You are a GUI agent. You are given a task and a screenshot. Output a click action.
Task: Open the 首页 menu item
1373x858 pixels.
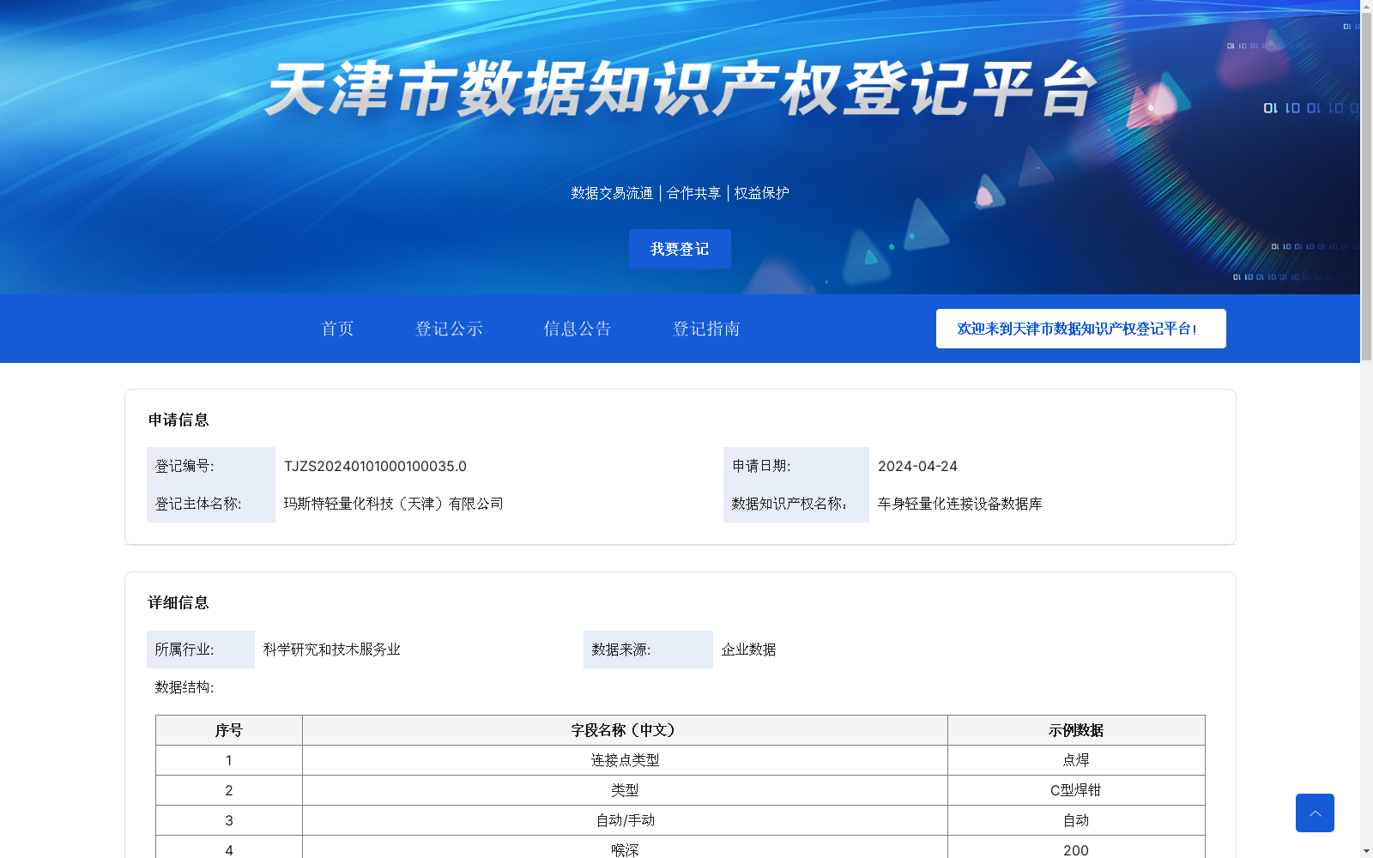pyautogui.click(x=337, y=329)
